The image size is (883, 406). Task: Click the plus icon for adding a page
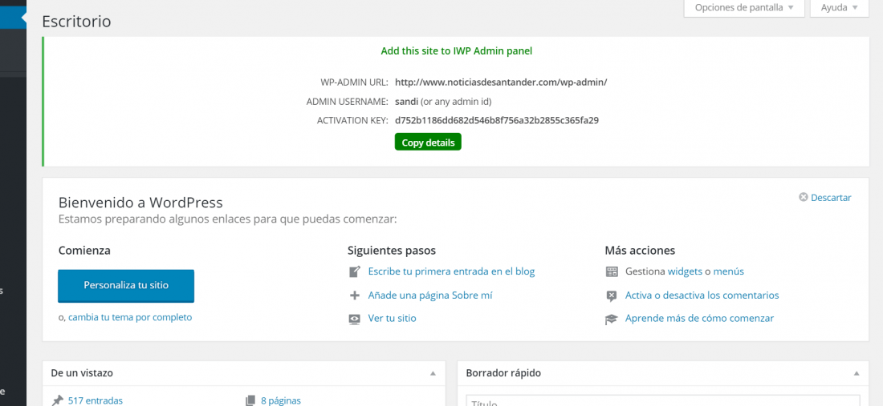tap(354, 295)
